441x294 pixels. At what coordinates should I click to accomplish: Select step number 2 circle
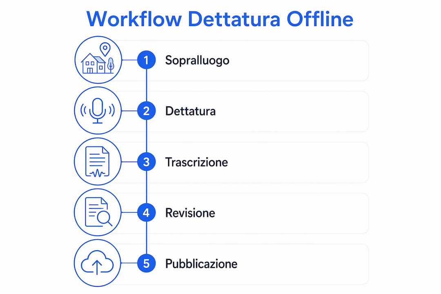(x=146, y=111)
